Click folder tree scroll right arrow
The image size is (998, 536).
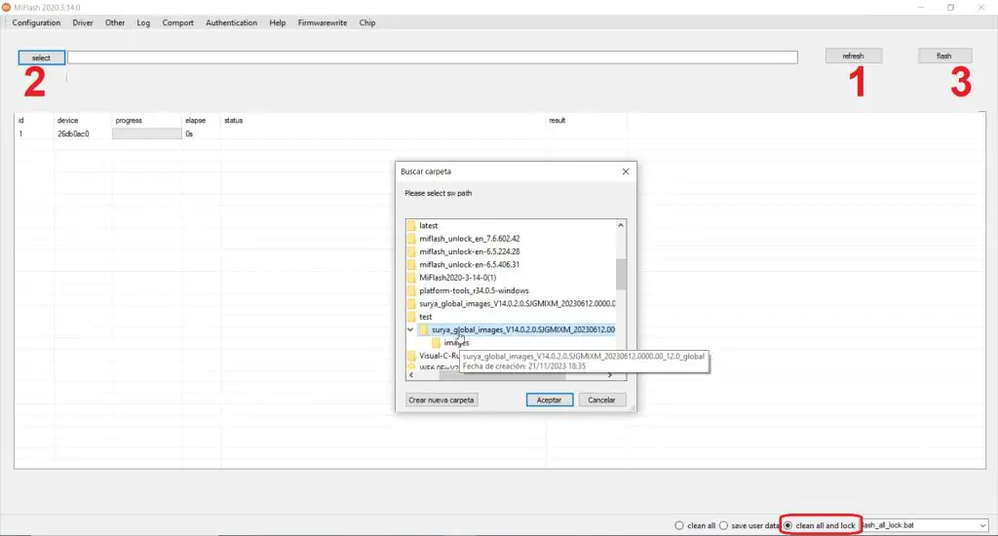(x=610, y=375)
